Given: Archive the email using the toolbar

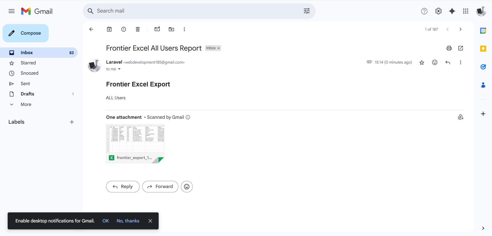Looking at the screenshot, I should [x=109, y=29].
